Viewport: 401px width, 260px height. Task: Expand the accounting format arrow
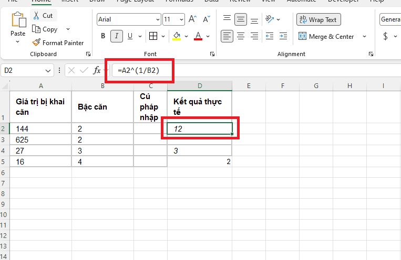395,37
